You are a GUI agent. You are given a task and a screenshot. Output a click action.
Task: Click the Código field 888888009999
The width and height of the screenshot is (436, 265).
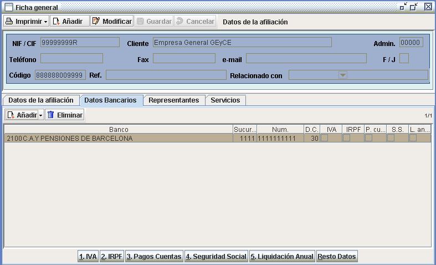[60, 75]
